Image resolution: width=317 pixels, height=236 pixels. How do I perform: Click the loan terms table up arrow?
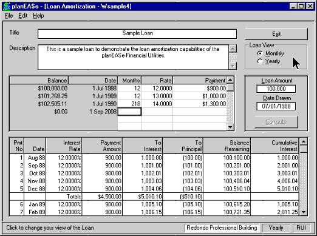point(230,80)
